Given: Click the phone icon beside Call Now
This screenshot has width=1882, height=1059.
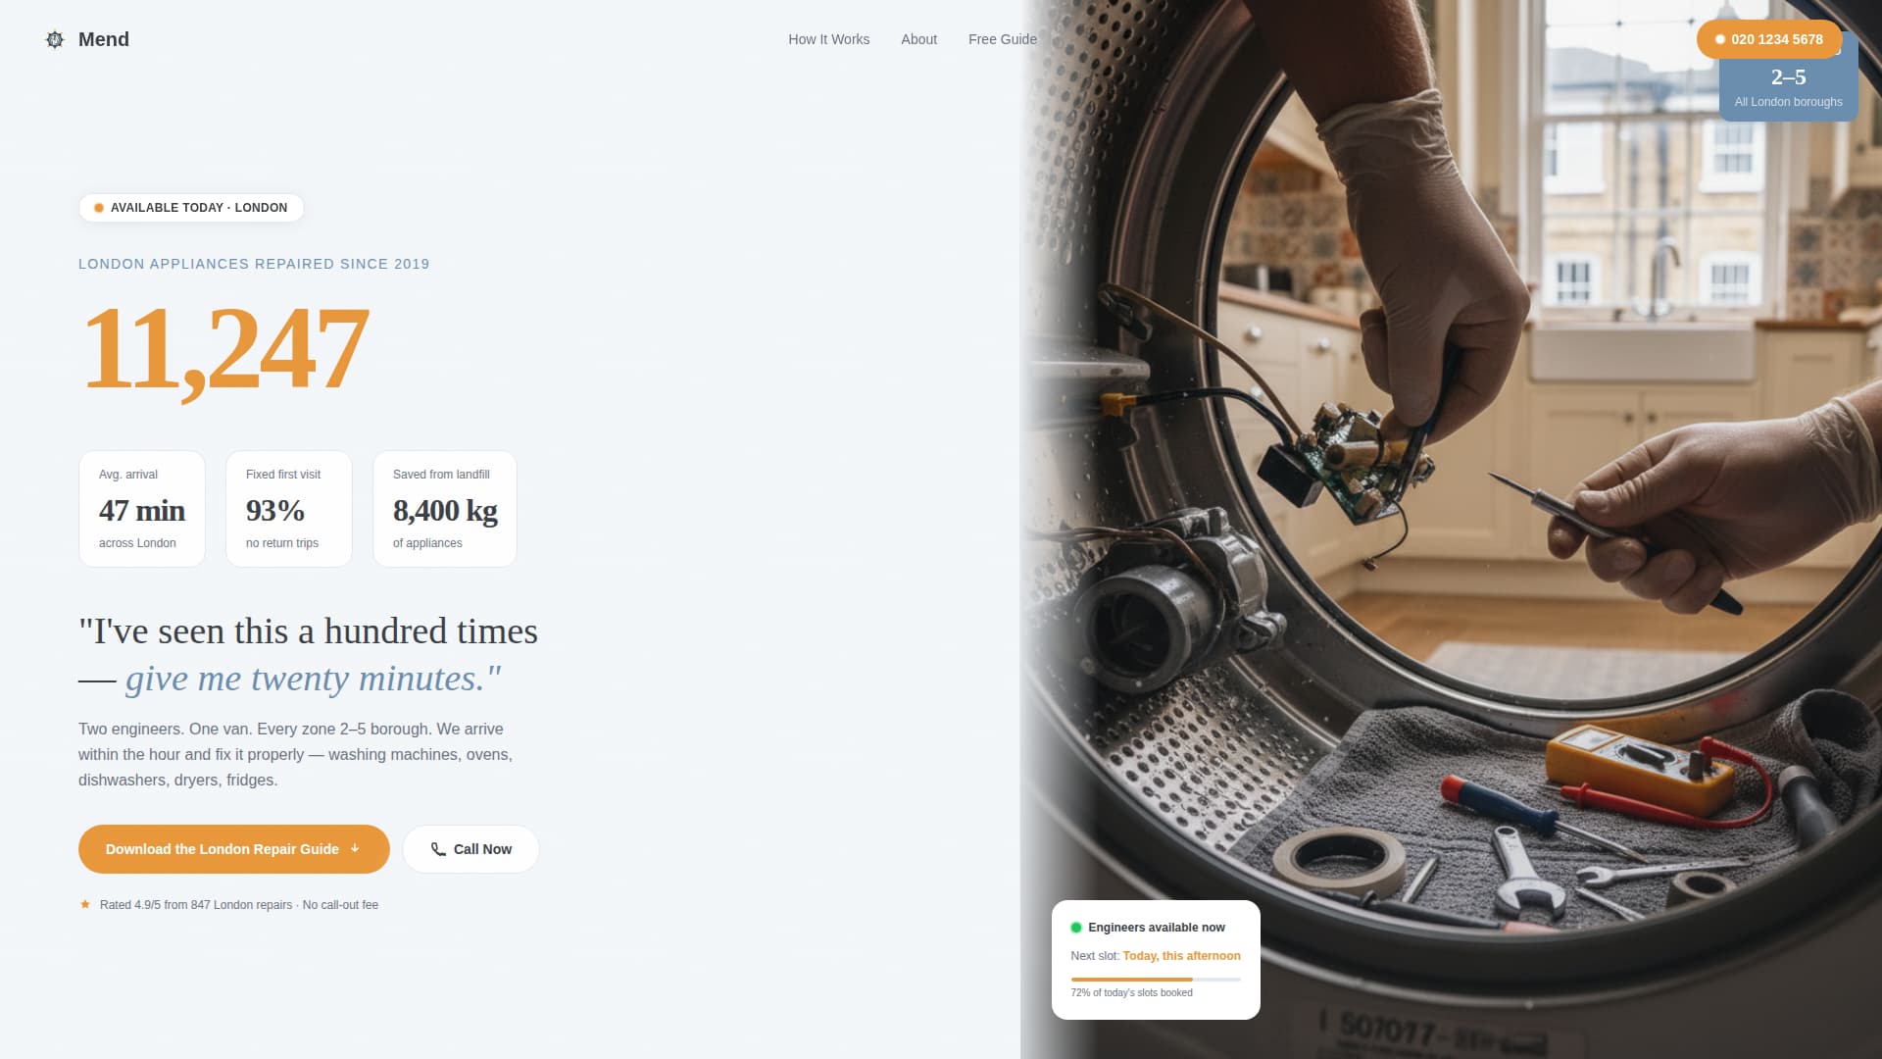Looking at the screenshot, I should pos(438,849).
